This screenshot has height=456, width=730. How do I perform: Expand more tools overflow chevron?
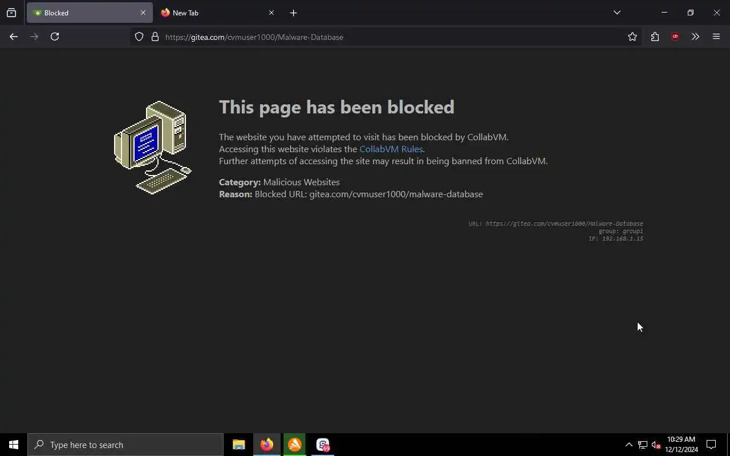[x=695, y=36]
